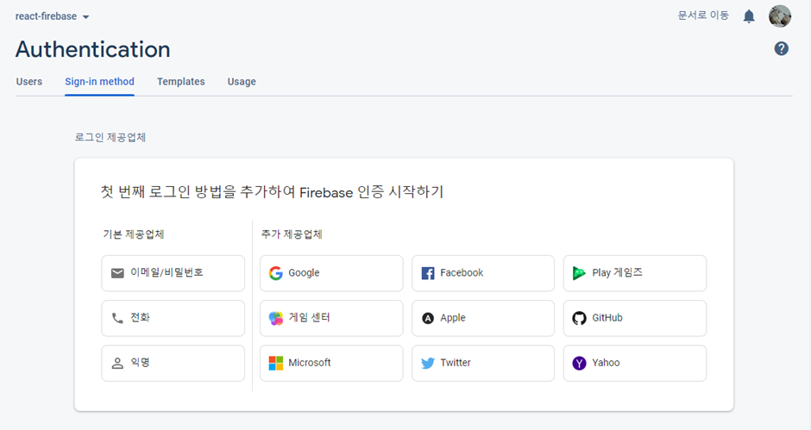Open the user account avatar

pos(779,16)
